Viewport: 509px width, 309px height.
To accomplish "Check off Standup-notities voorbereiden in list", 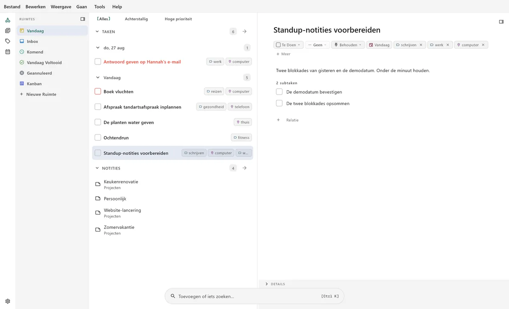I will pos(98,153).
